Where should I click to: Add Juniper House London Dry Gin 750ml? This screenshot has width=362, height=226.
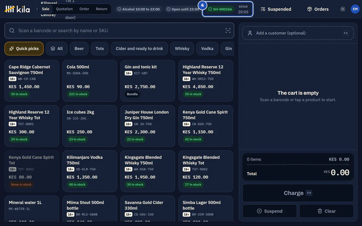click(148, 126)
